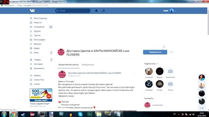Click the EN language indicator
This screenshot has height=117, width=209.
(174, 114)
